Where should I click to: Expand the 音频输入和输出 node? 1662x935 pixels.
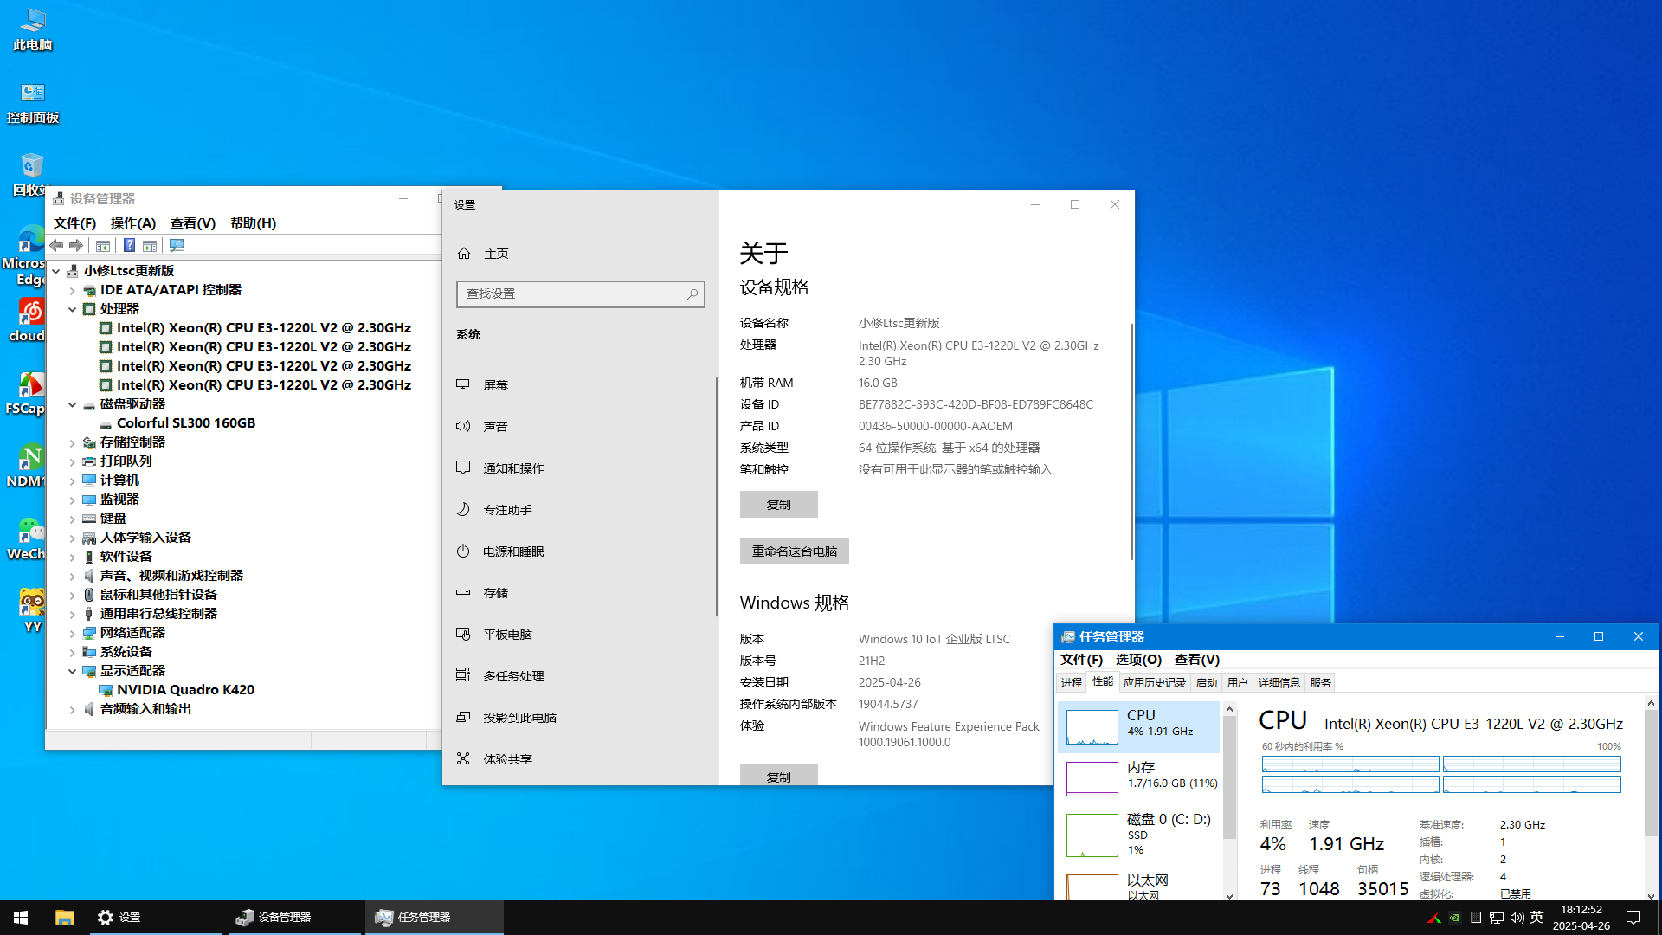tap(73, 709)
